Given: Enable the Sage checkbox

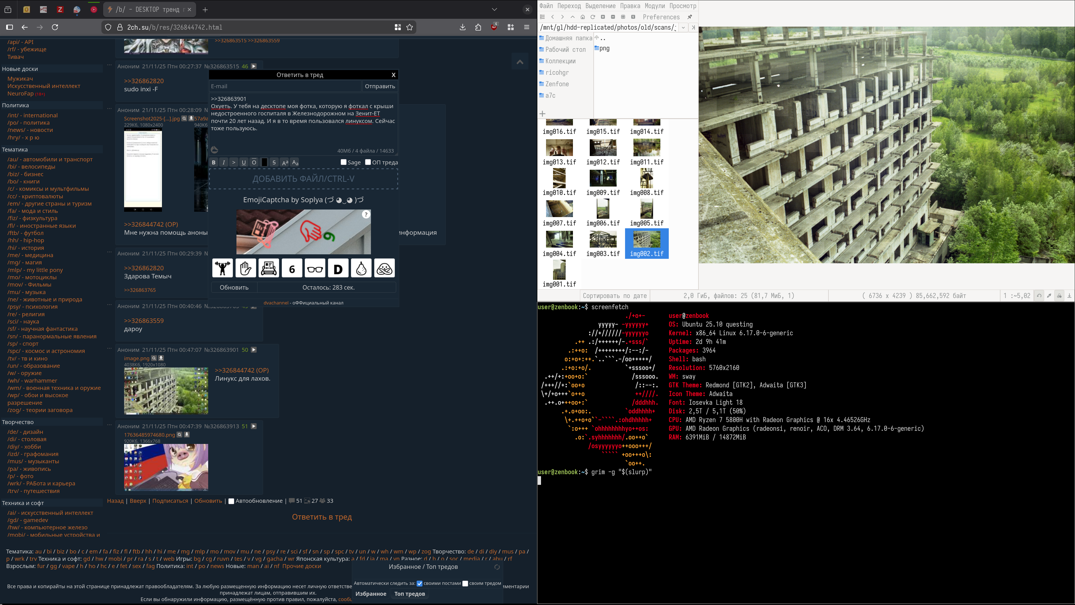Looking at the screenshot, I should (343, 162).
